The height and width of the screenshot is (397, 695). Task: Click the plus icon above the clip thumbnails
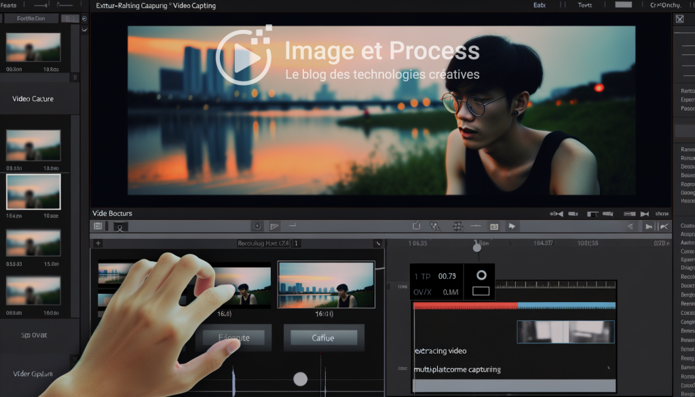(x=98, y=243)
